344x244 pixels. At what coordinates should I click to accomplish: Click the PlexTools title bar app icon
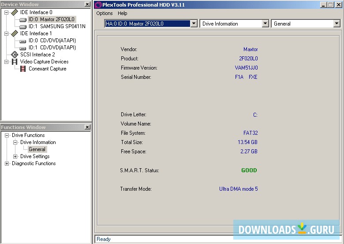(98, 5)
